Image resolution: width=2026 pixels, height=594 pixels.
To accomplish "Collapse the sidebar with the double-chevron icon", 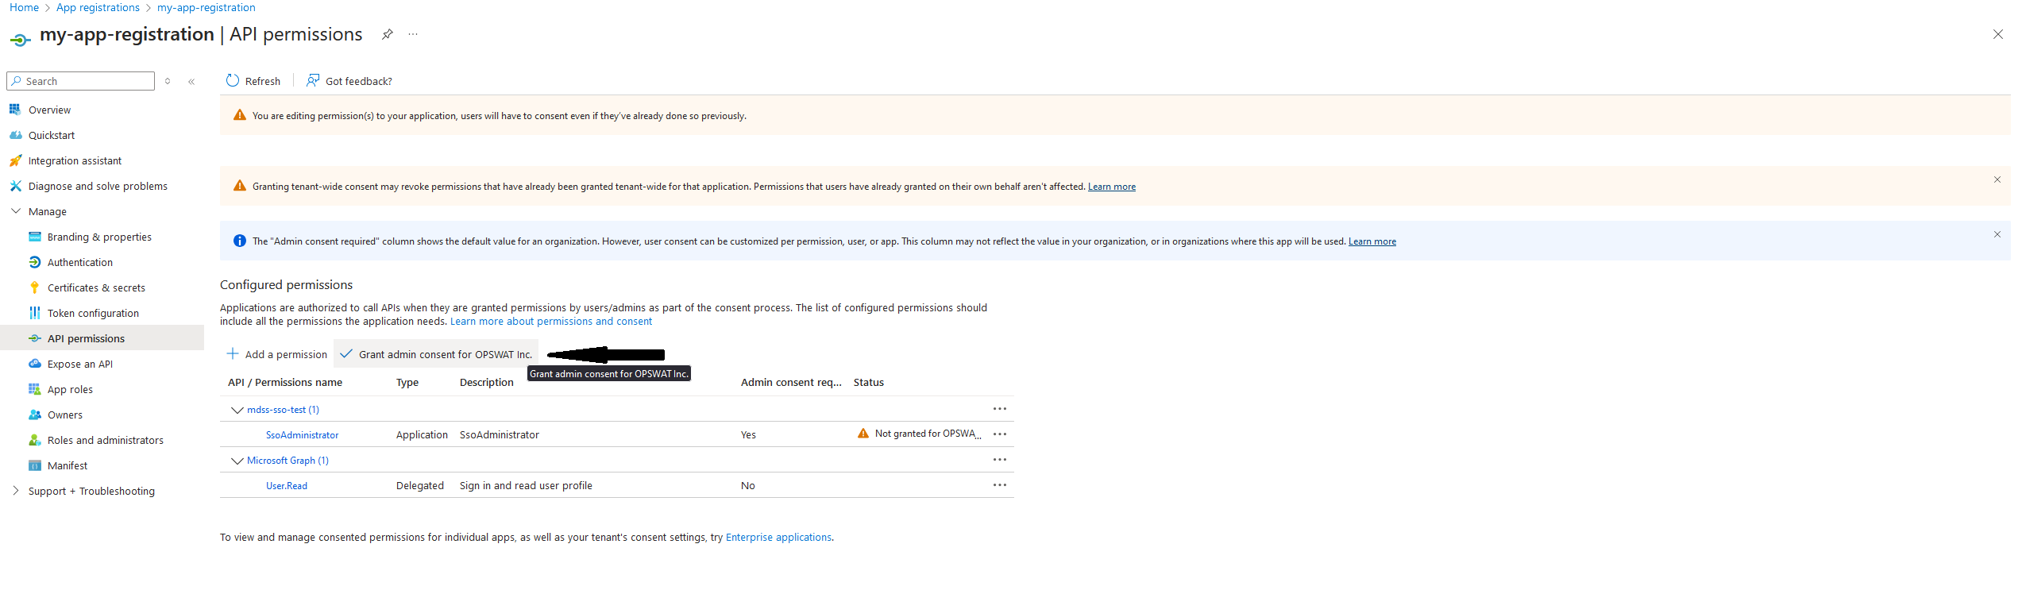I will click(191, 81).
